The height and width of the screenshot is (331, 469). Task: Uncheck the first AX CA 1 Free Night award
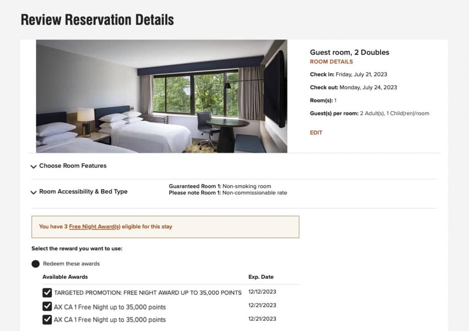pos(47,306)
